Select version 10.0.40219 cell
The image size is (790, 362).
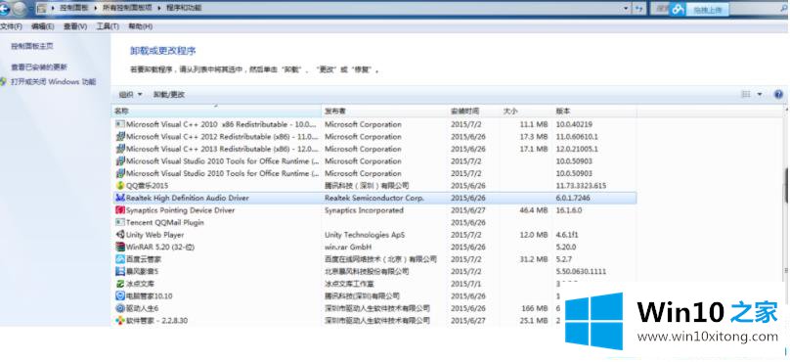pyautogui.click(x=574, y=124)
